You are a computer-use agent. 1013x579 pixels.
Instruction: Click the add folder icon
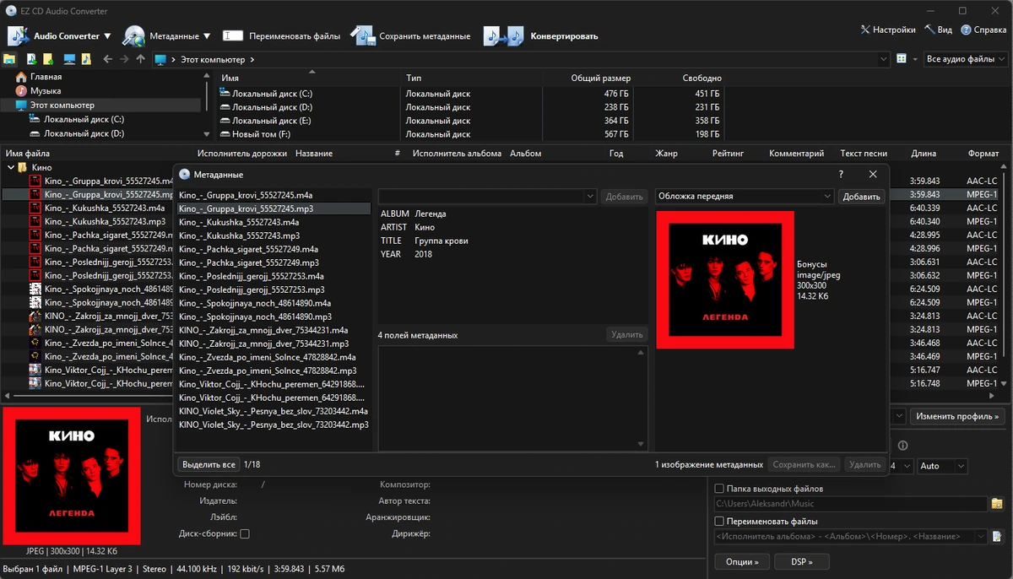coord(48,59)
